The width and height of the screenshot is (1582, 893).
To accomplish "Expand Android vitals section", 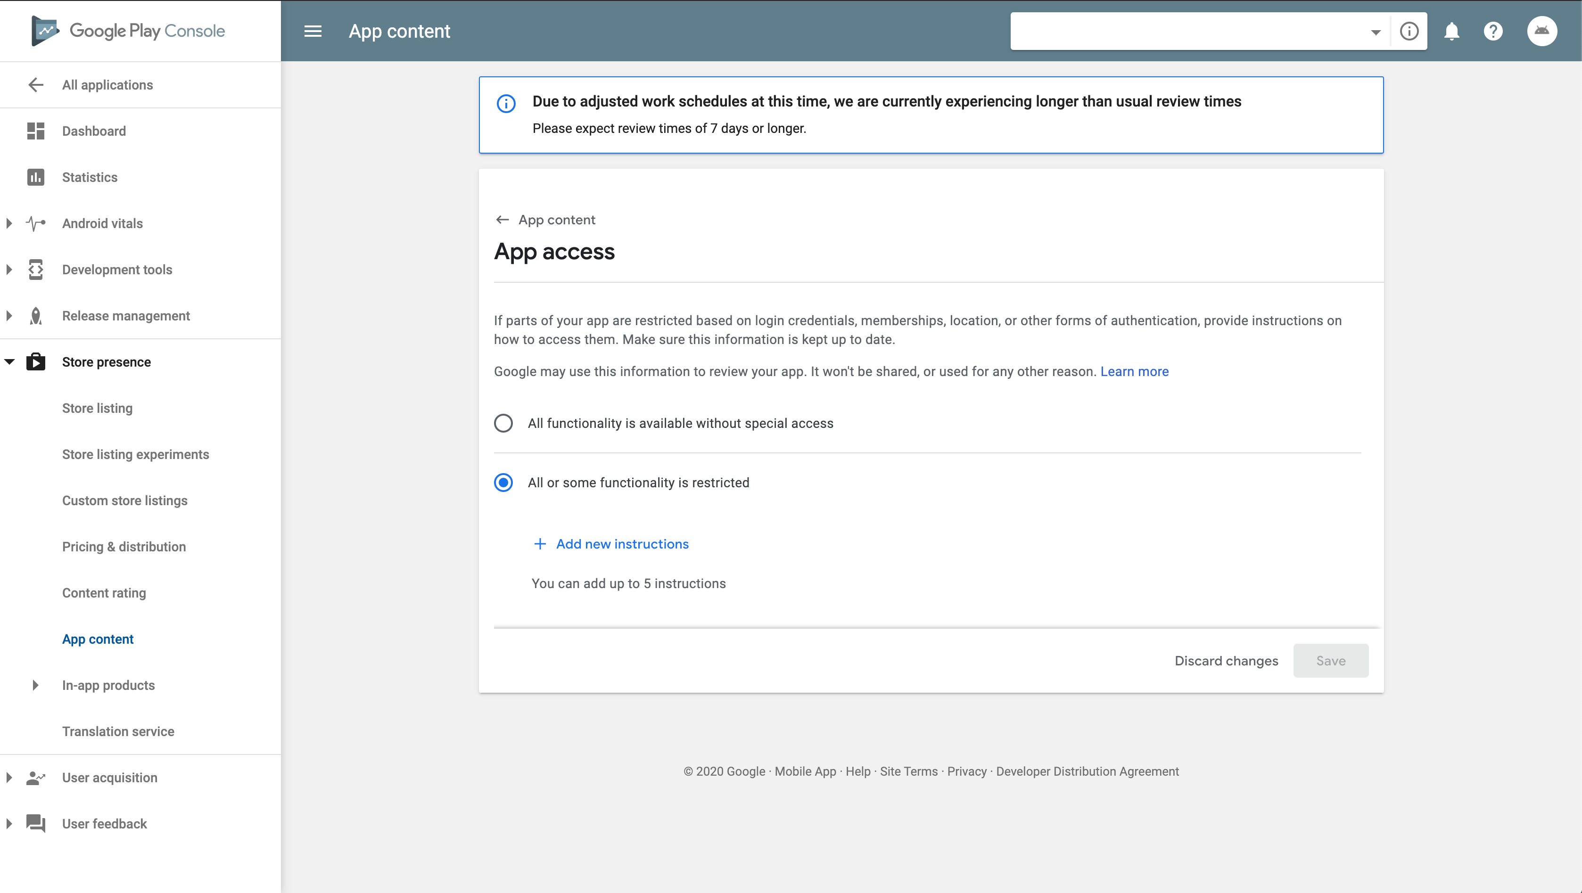I will pos(9,223).
